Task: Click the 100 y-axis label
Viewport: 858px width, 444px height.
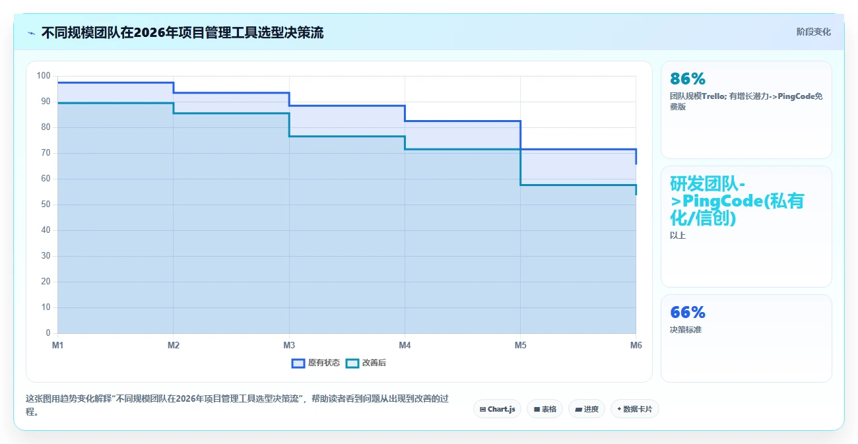Action: coord(44,76)
